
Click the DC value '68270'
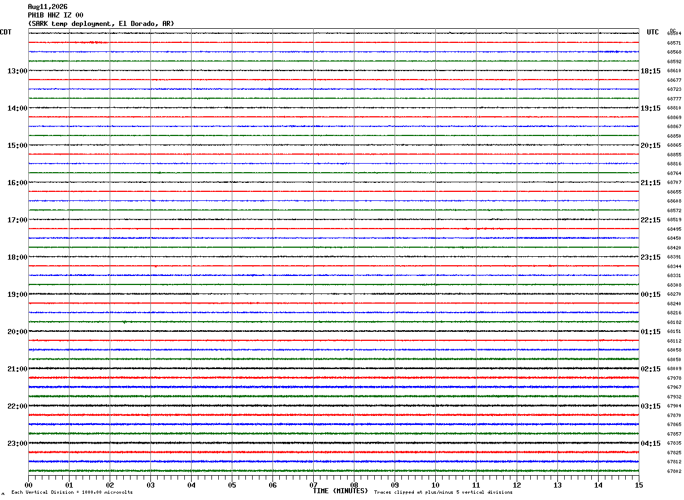pyautogui.click(x=674, y=295)
